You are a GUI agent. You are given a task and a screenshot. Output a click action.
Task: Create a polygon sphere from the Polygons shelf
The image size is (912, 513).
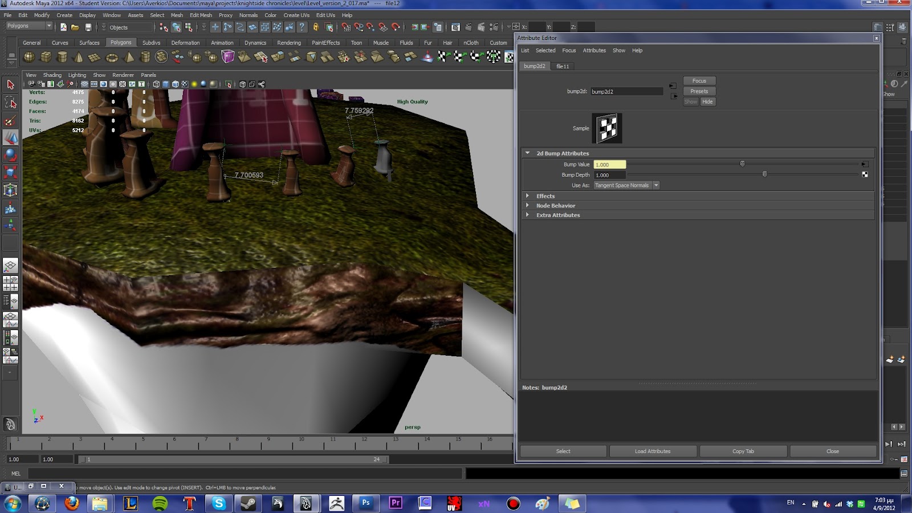tap(30, 57)
